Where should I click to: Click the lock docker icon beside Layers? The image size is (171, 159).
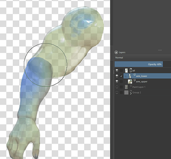[116, 52]
